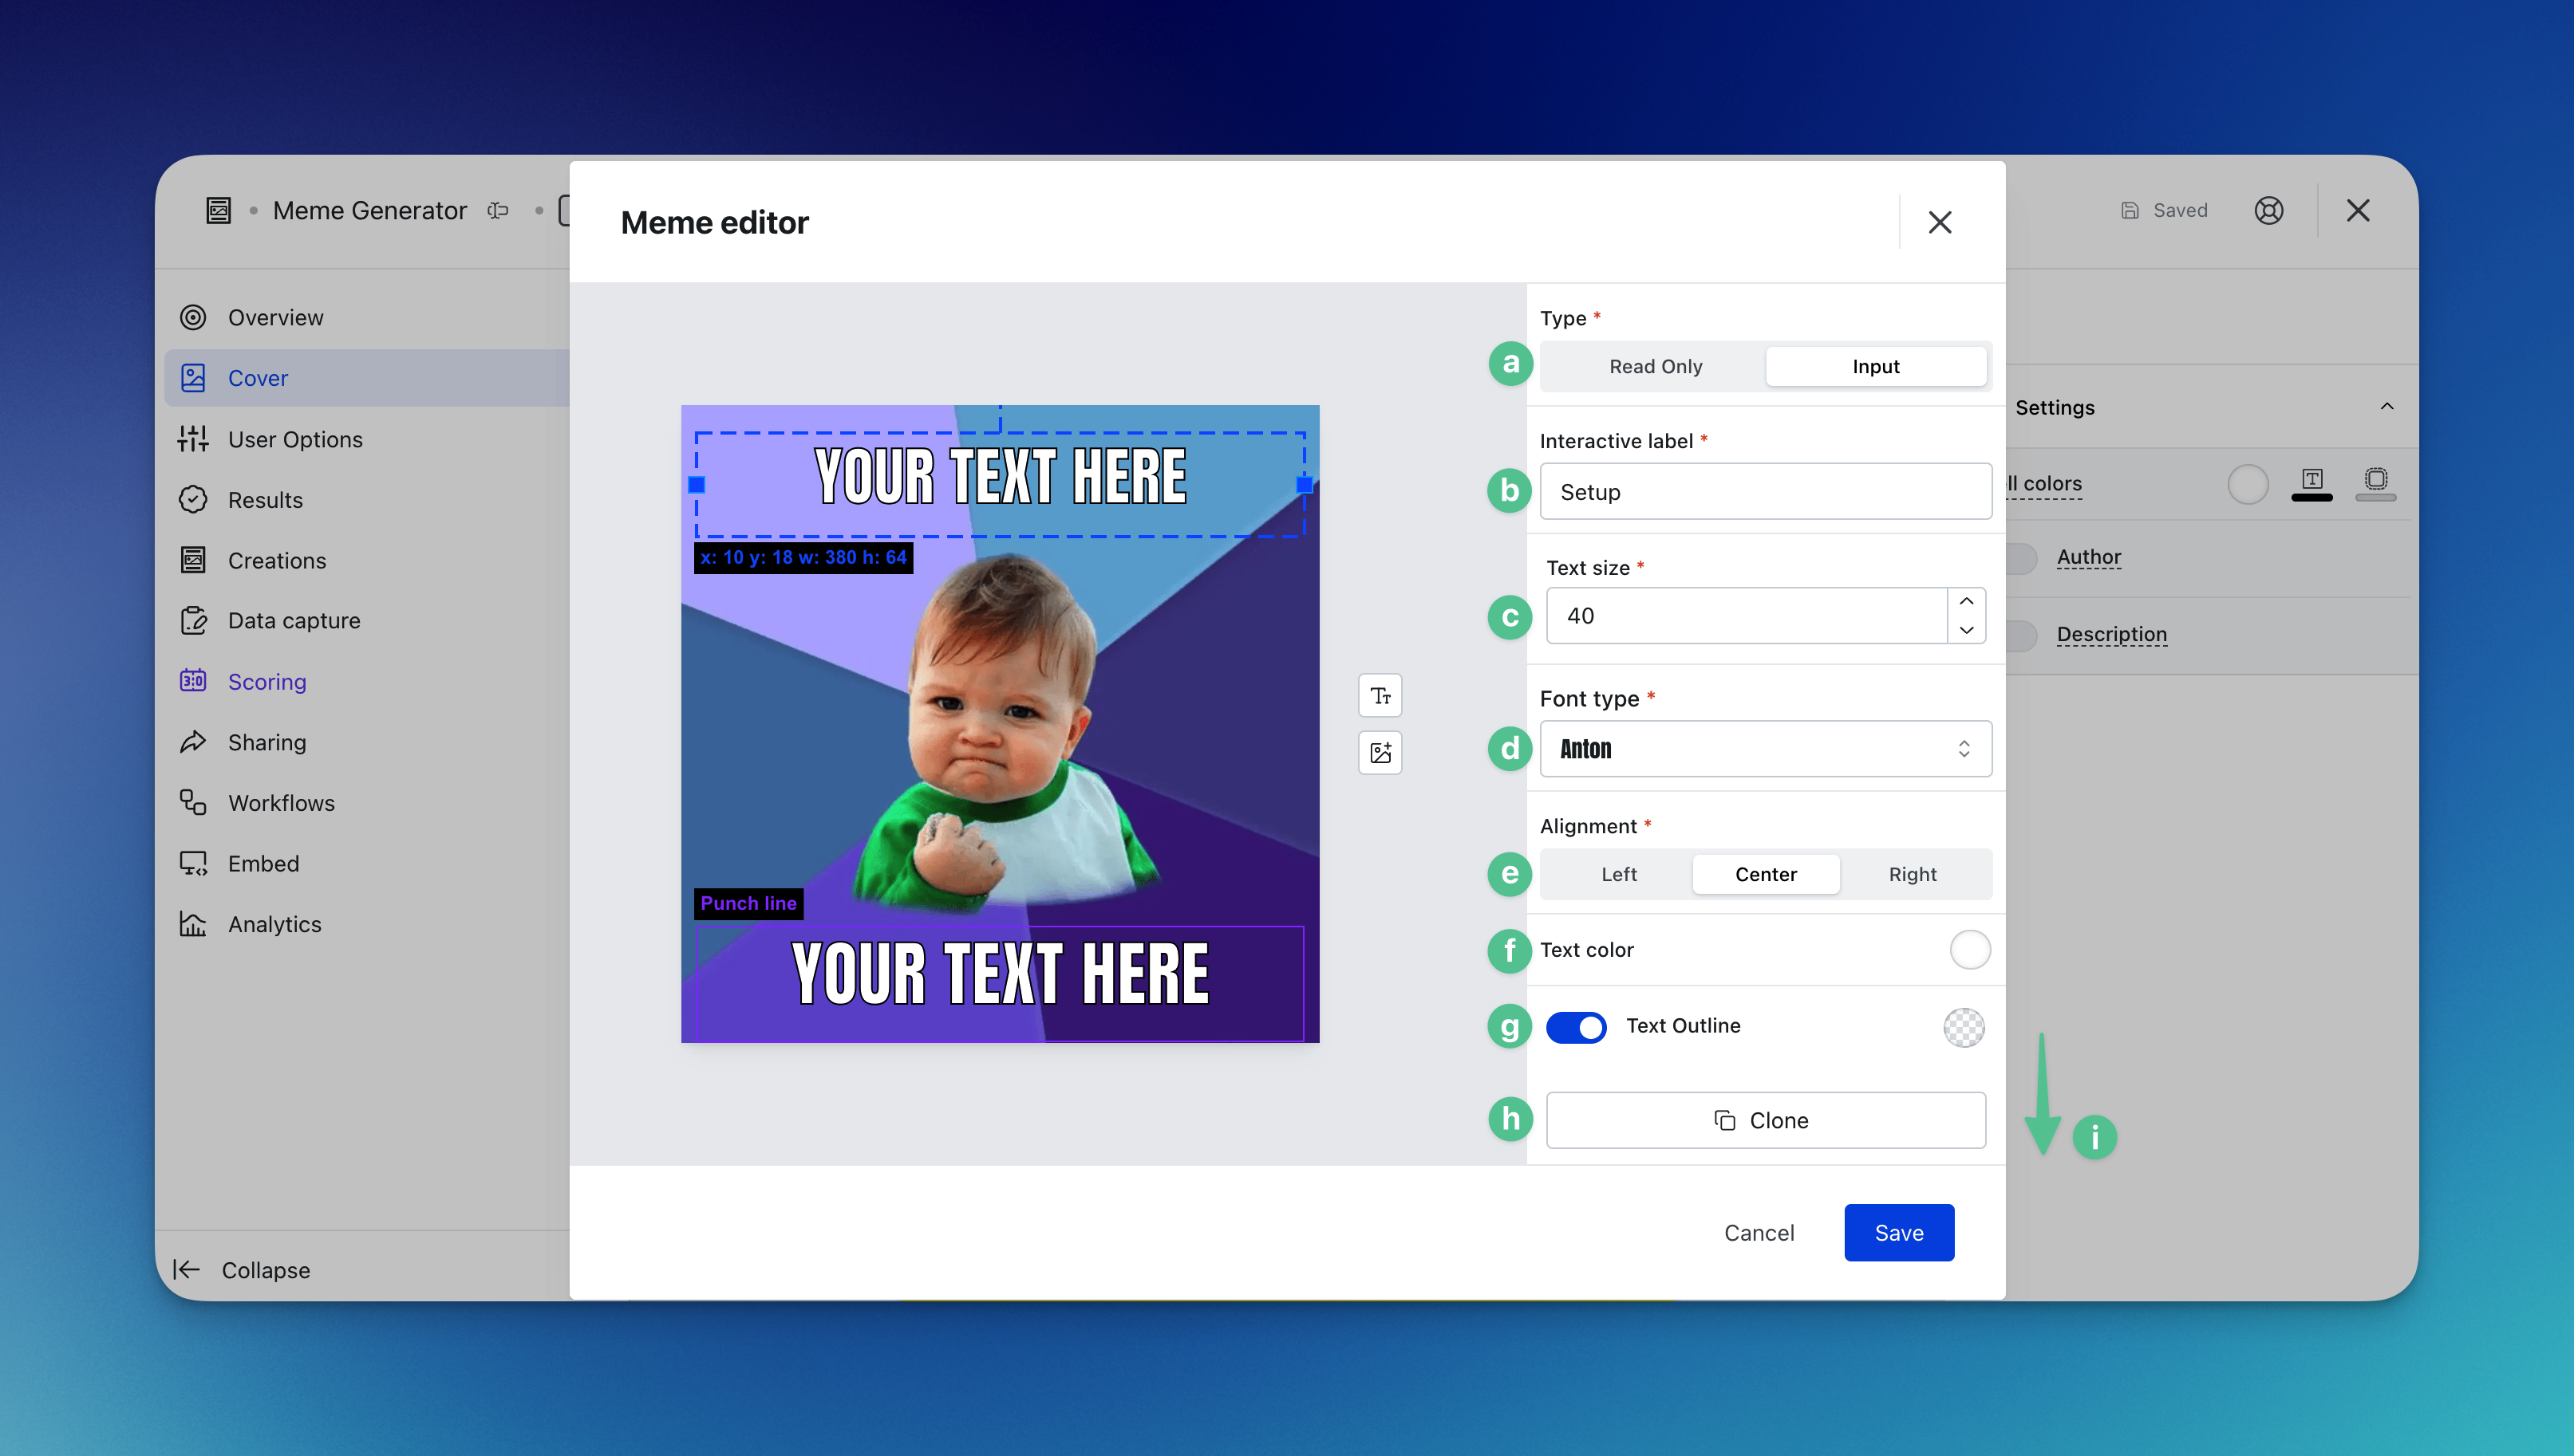
Task: Click the Scoring sidebar icon
Action: tap(193, 681)
